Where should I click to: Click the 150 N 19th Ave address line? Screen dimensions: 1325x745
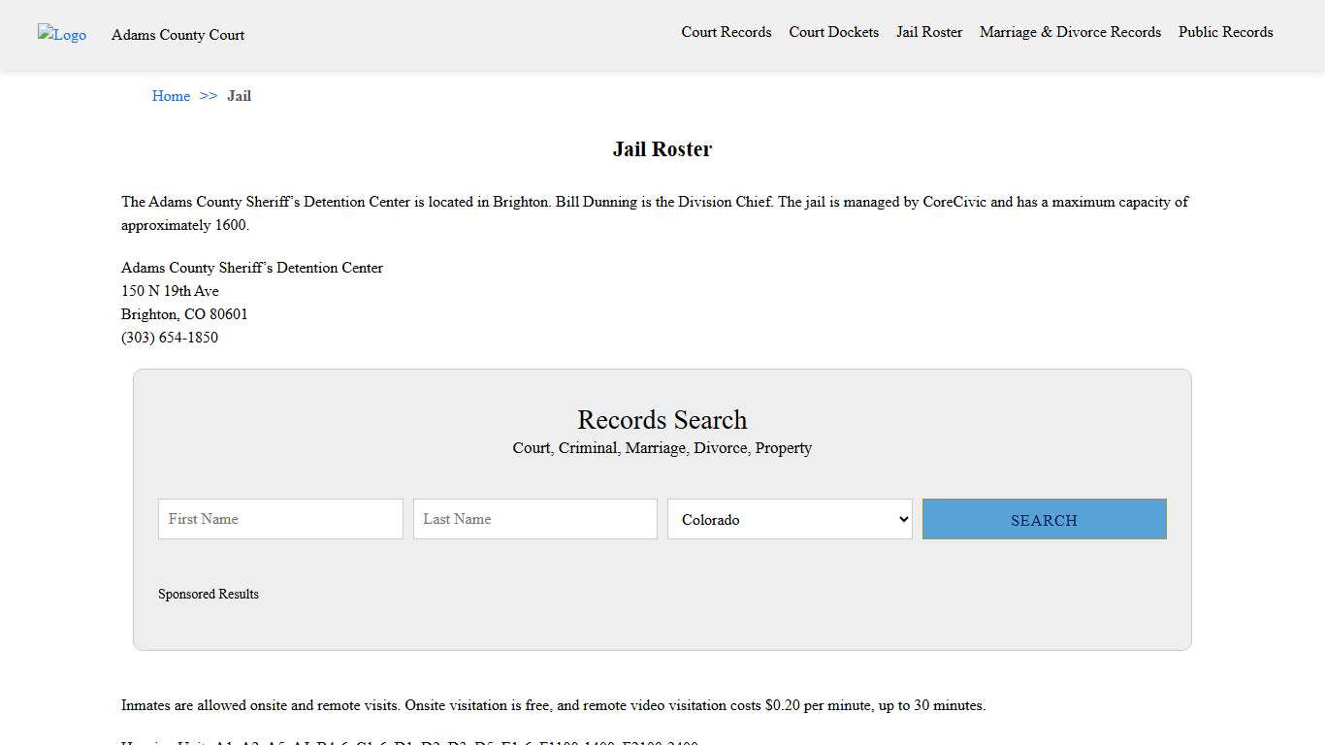point(170,291)
